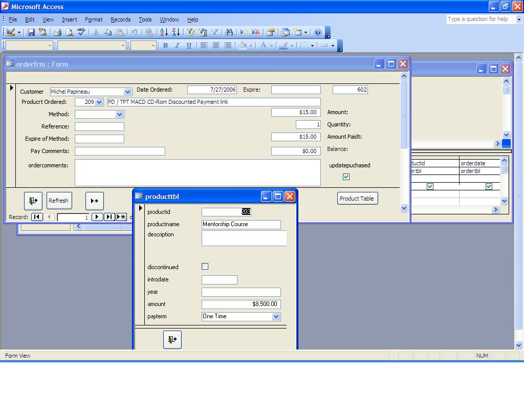
Task: Sort Descending with the Z-A icon
Action: click(176, 32)
